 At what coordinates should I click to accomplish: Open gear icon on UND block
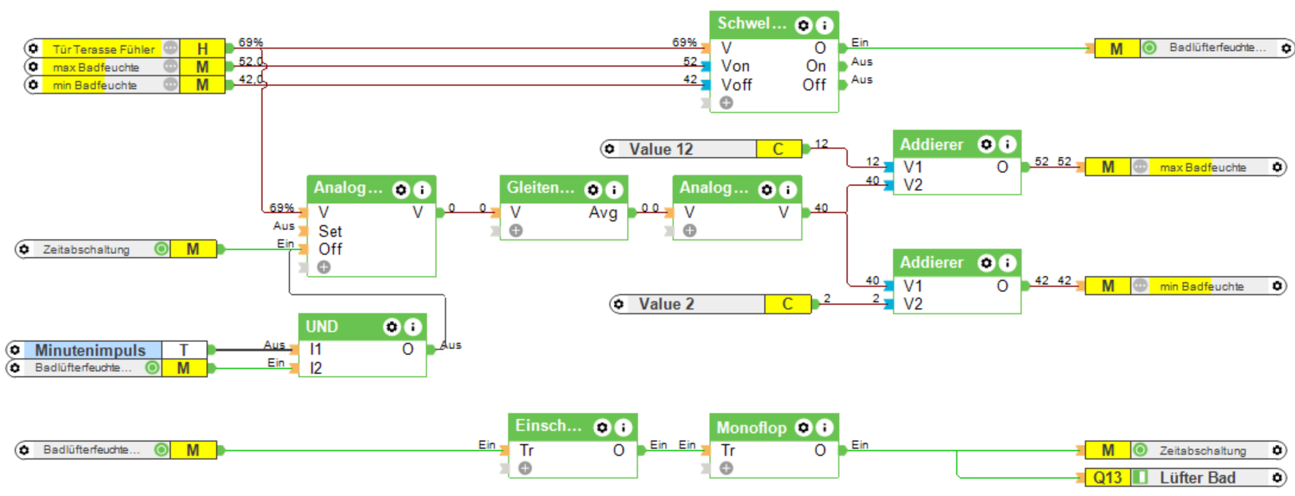(392, 327)
